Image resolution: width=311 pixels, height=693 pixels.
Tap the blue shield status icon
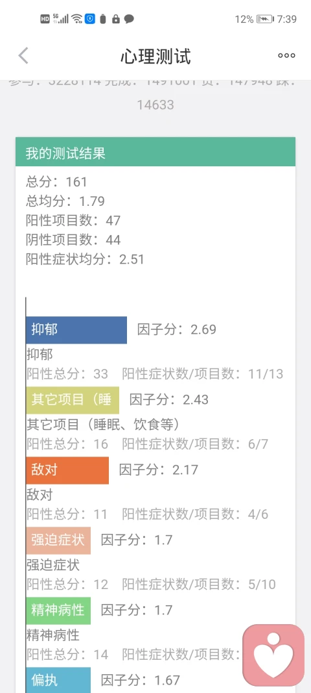(90, 19)
